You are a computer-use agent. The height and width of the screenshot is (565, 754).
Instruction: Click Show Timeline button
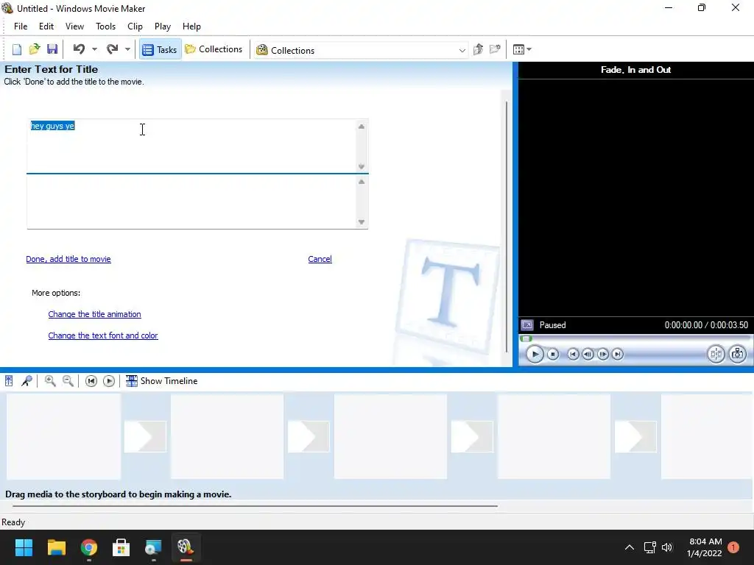(161, 381)
